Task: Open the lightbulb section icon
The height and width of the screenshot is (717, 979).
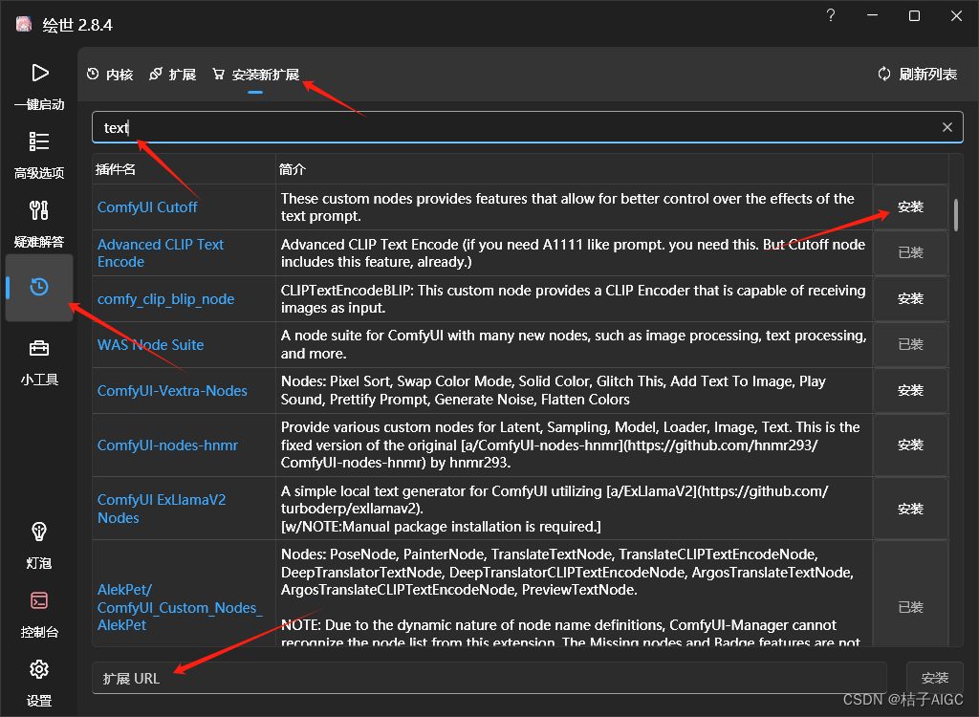Action: [38, 532]
